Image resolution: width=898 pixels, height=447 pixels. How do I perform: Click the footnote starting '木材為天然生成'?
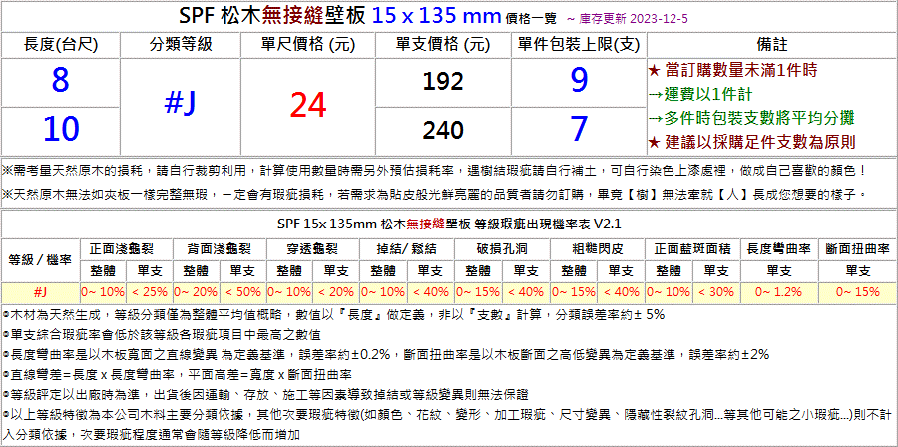pyautogui.click(x=333, y=314)
